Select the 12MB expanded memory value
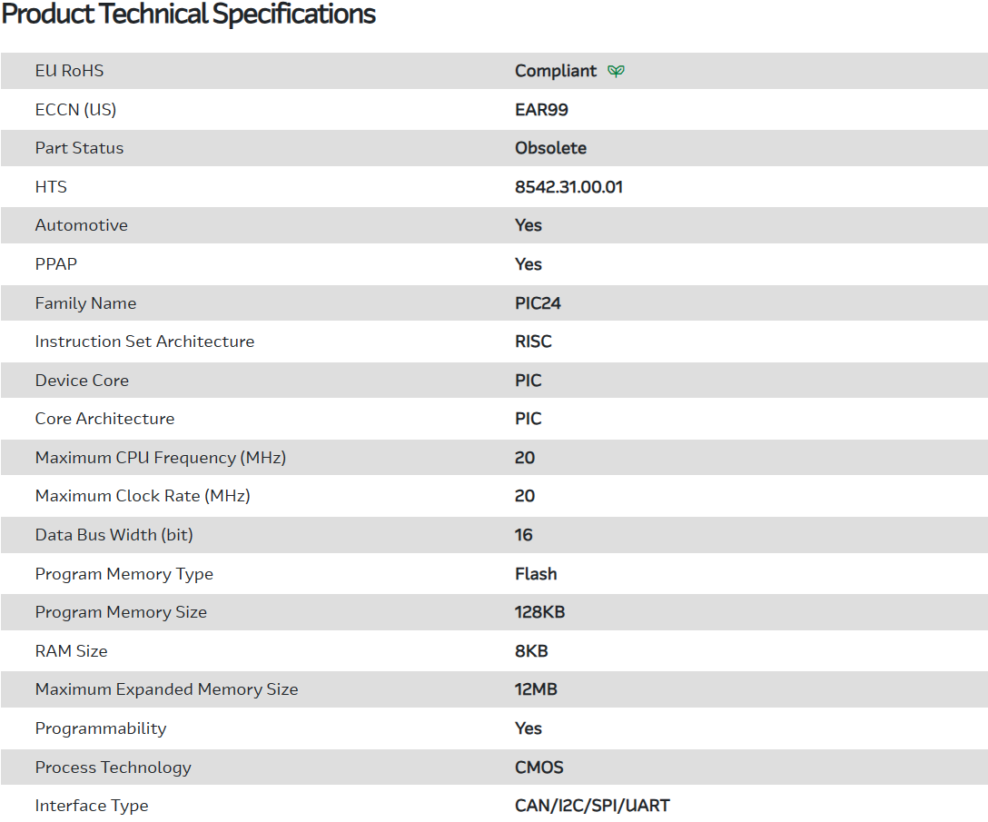This screenshot has width=988, height=822. 536,689
